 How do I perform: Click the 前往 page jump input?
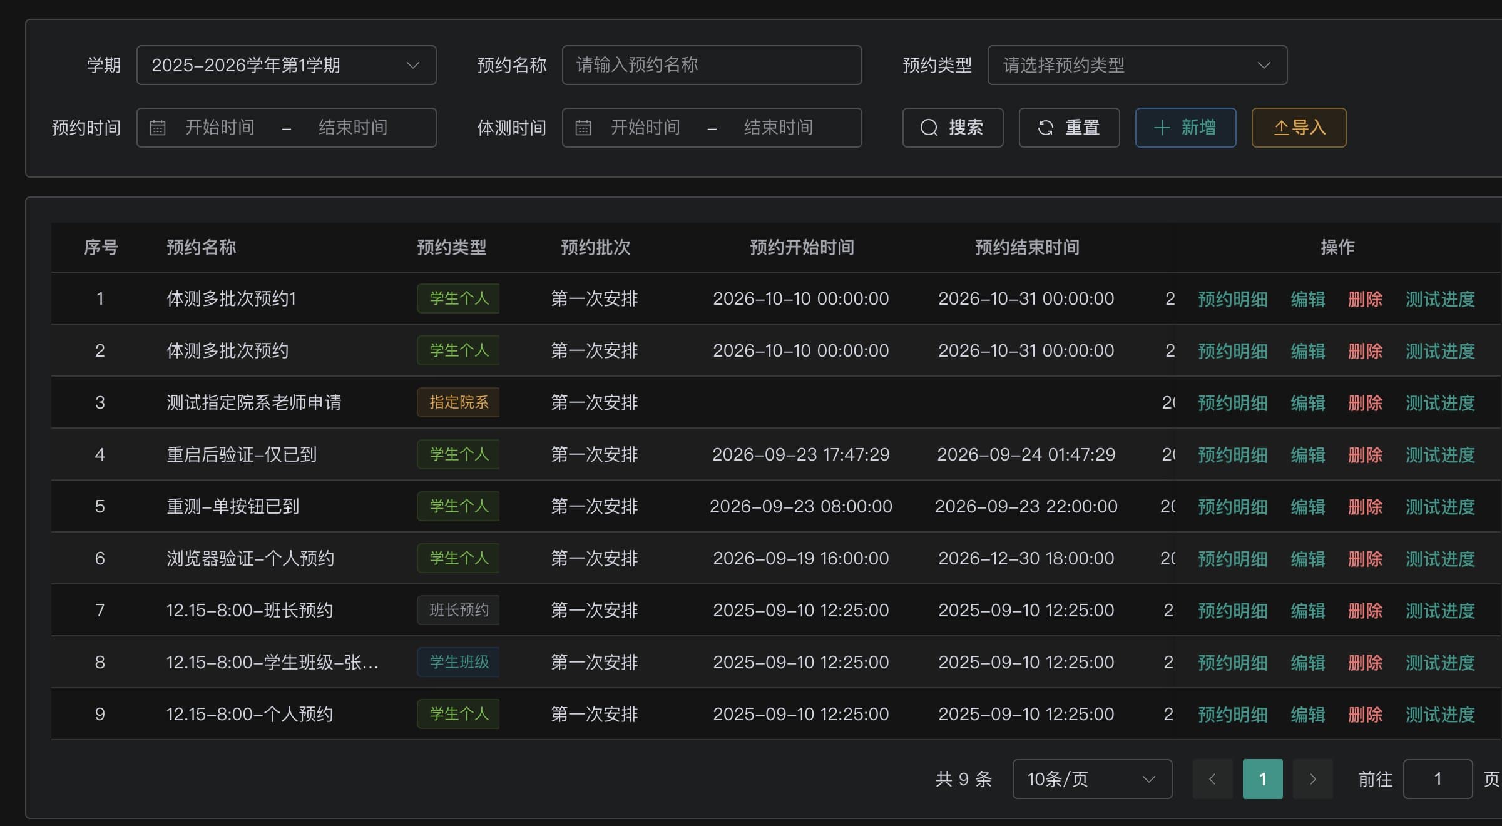(x=1438, y=779)
